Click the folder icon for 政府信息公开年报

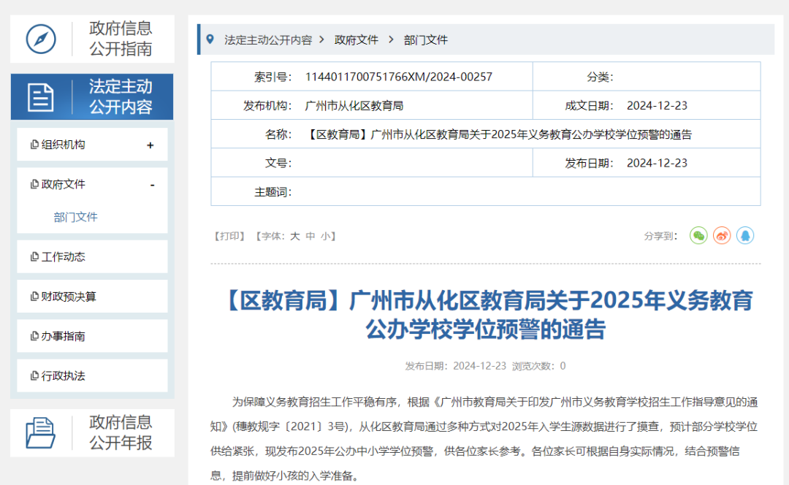[41, 432]
